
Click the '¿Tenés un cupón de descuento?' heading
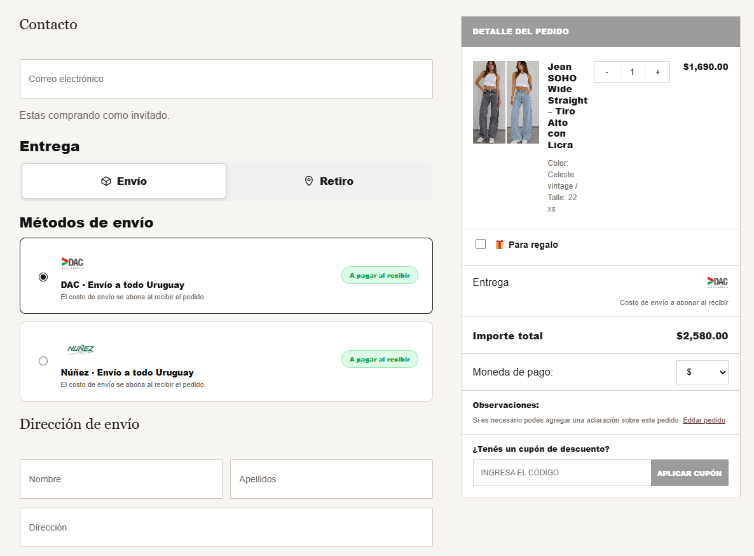(541, 449)
